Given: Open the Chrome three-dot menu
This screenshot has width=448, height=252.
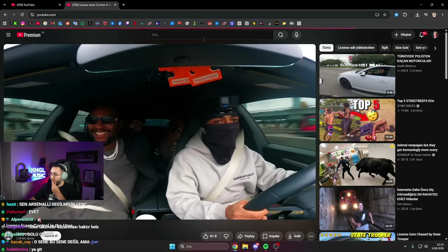Looking at the screenshot, I should pyautogui.click(x=442, y=15).
